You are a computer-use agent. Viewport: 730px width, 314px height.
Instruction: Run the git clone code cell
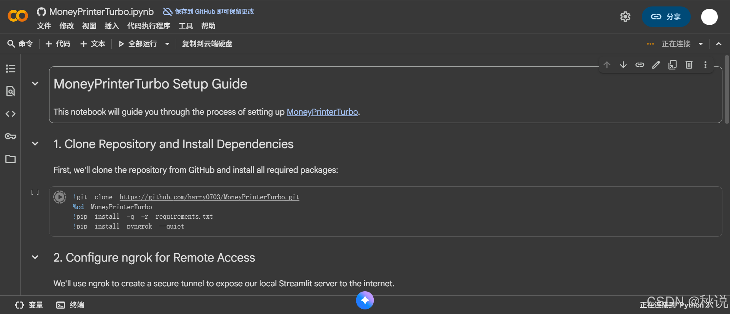59,197
